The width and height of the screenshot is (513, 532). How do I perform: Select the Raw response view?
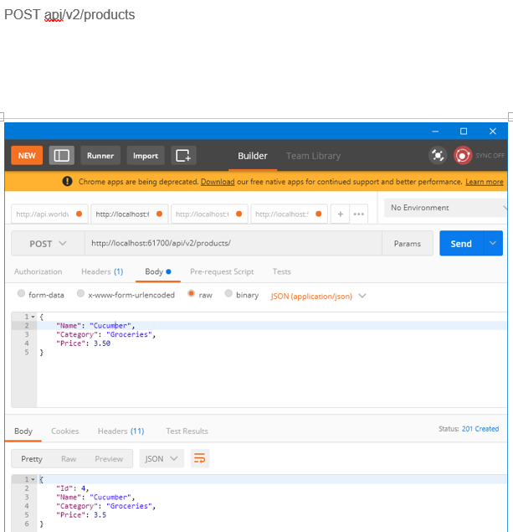pyautogui.click(x=69, y=459)
